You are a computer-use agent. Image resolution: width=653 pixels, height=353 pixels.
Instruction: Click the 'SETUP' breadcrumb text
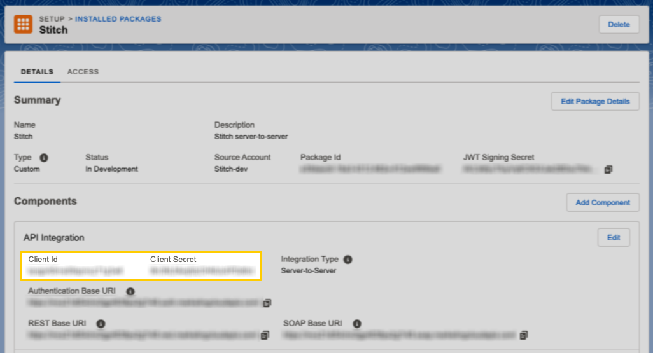point(52,19)
